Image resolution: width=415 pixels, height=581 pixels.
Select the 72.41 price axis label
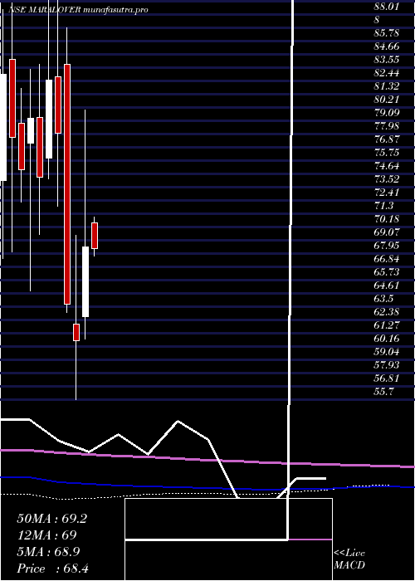tap(387, 193)
